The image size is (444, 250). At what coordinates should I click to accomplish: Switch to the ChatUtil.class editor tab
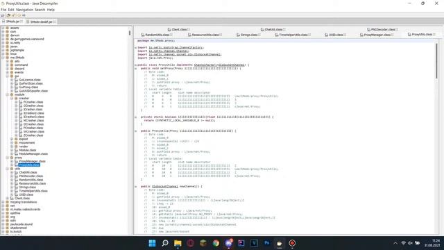(273, 29)
